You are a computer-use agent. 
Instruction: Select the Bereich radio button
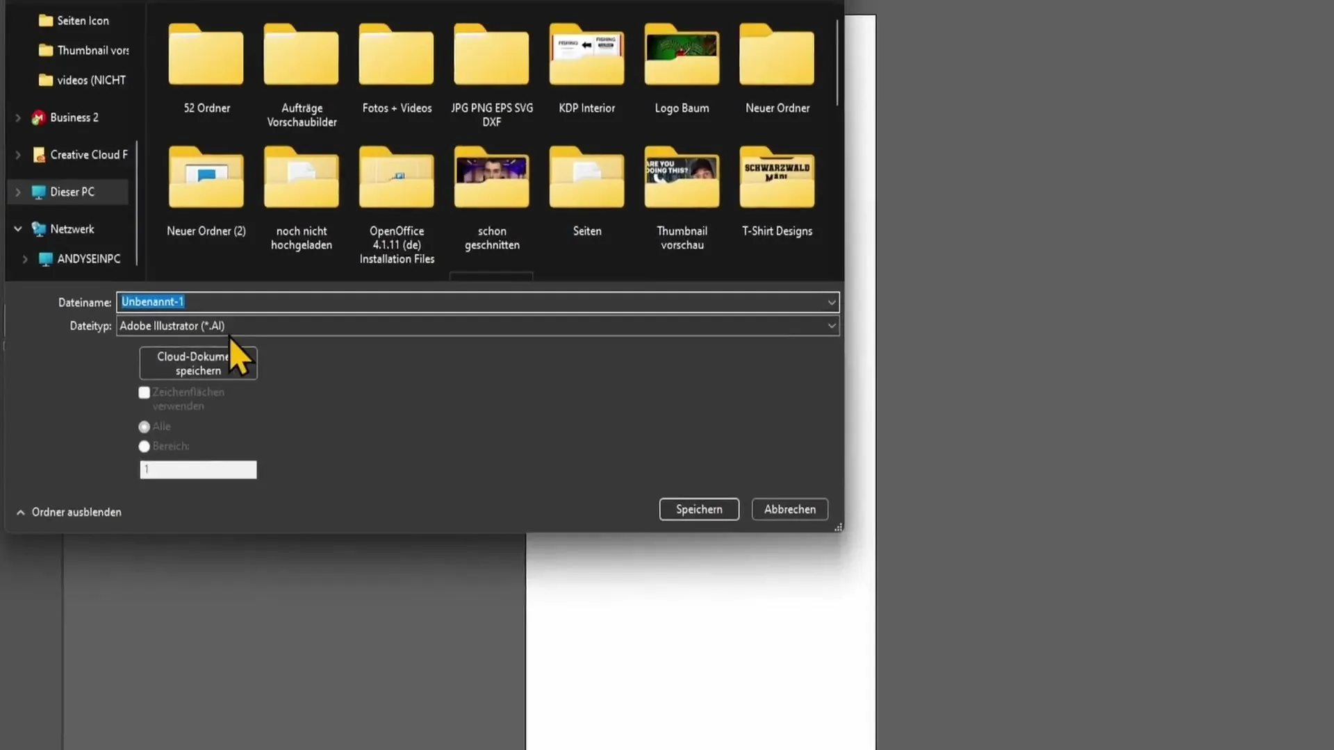pos(144,446)
